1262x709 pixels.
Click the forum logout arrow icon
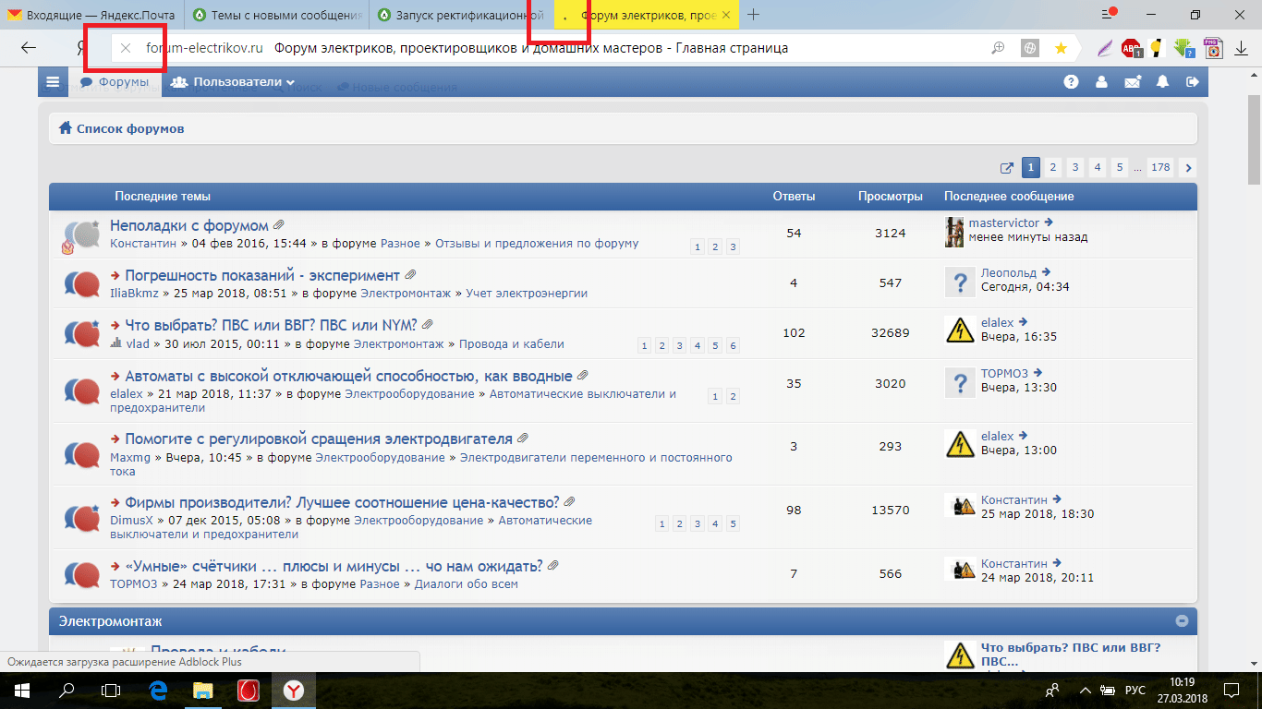(1192, 82)
